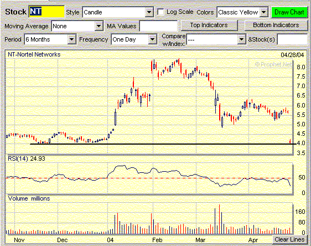This screenshot has width=311, height=246.
Task: Click the Volume millions label
Action: click(x=29, y=198)
